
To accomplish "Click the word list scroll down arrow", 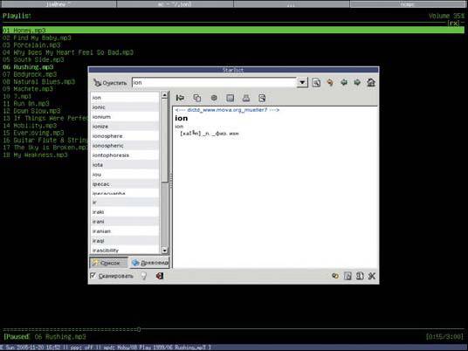I will [164, 250].
